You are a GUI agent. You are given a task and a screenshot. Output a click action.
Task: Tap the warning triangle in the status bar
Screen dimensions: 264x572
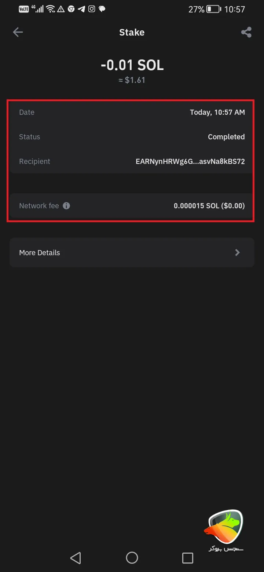click(60, 9)
